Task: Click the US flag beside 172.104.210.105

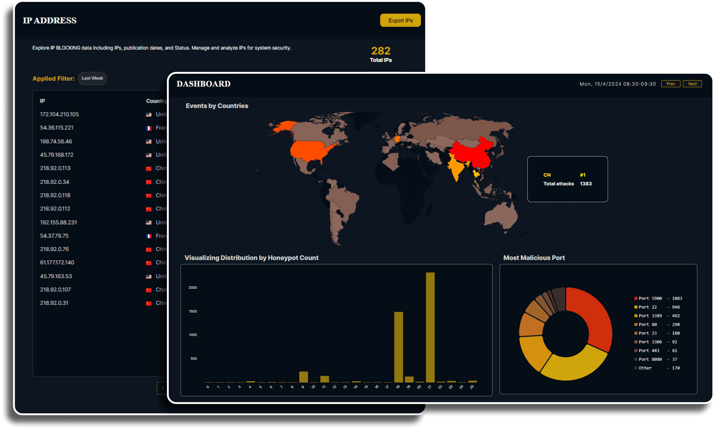Action: click(149, 115)
